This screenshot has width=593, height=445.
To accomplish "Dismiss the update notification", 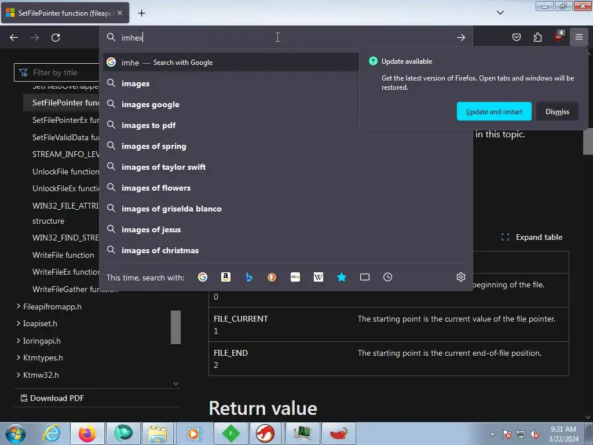I will (x=557, y=112).
